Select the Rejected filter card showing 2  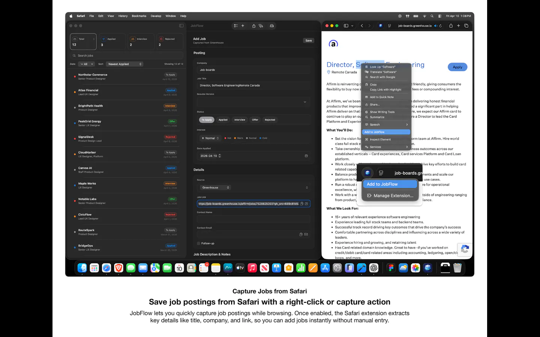(x=169, y=42)
